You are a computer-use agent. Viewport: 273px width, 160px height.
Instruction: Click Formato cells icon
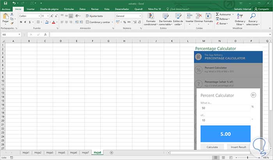(x=208, y=16)
